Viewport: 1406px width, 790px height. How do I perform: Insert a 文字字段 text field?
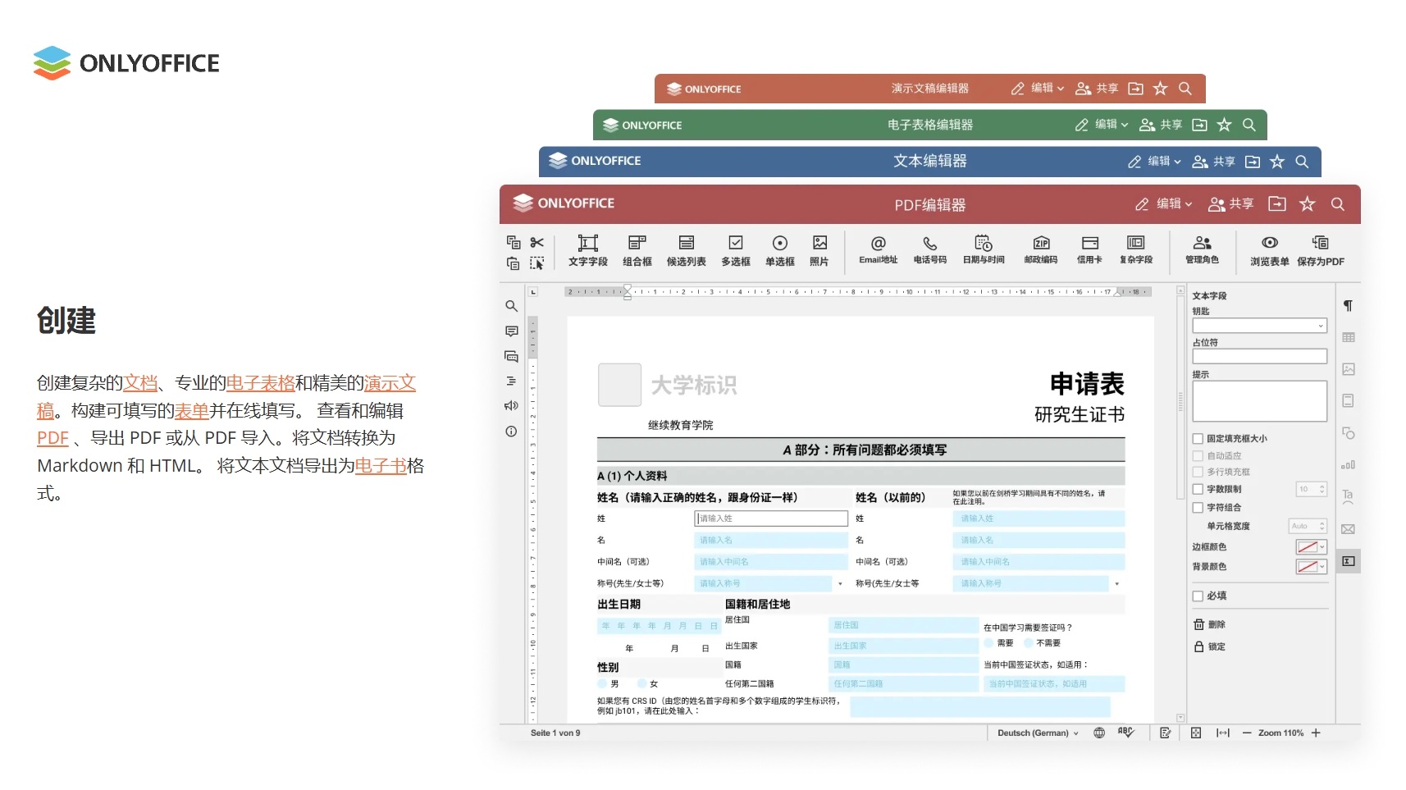587,250
